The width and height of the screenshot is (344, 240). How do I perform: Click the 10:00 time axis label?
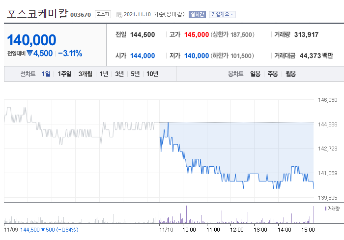189,230
